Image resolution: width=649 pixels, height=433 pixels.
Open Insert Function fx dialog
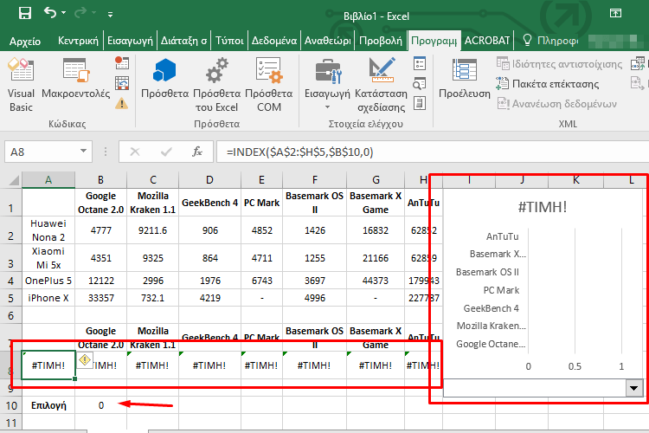(x=197, y=152)
